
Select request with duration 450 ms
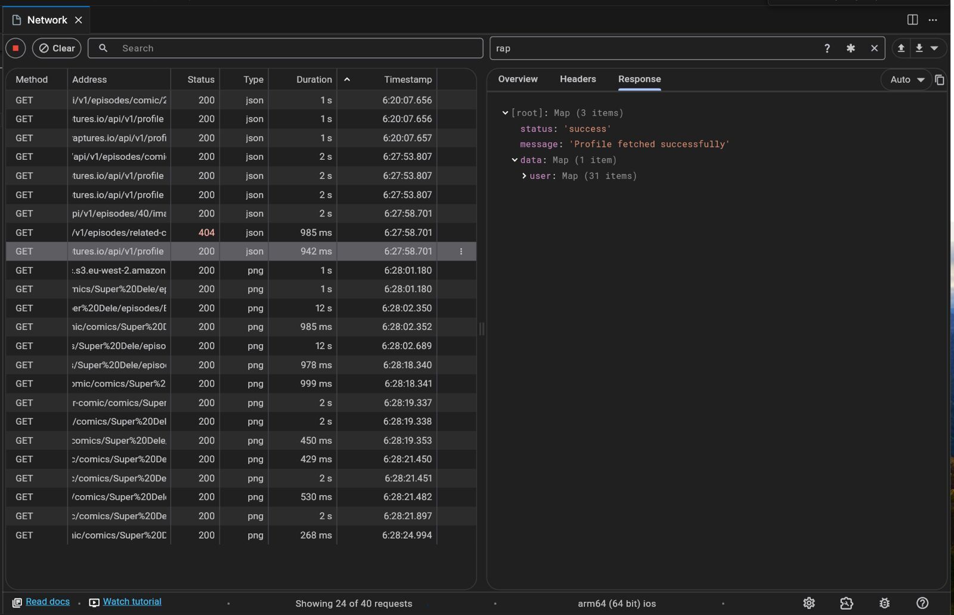241,440
